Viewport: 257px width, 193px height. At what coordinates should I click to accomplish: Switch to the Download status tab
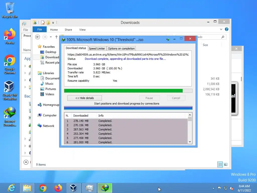pyautogui.click(x=76, y=48)
